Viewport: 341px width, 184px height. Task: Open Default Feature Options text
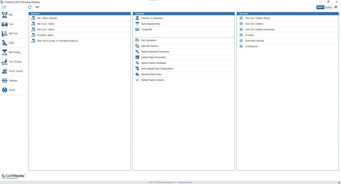click(153, 80)
